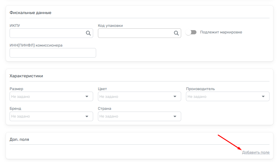Click the Характеристики section header
Screen dimensions: 277x162
pos(26,76)
